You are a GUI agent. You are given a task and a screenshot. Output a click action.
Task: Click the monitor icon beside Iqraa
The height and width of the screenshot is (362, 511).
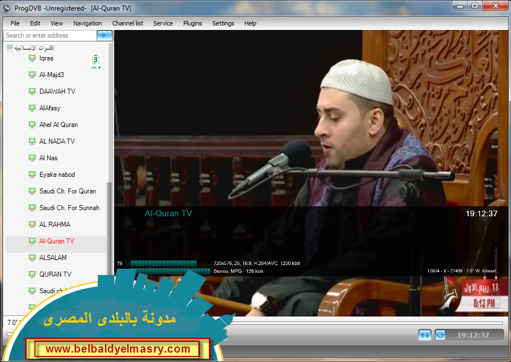pos(32,59)
